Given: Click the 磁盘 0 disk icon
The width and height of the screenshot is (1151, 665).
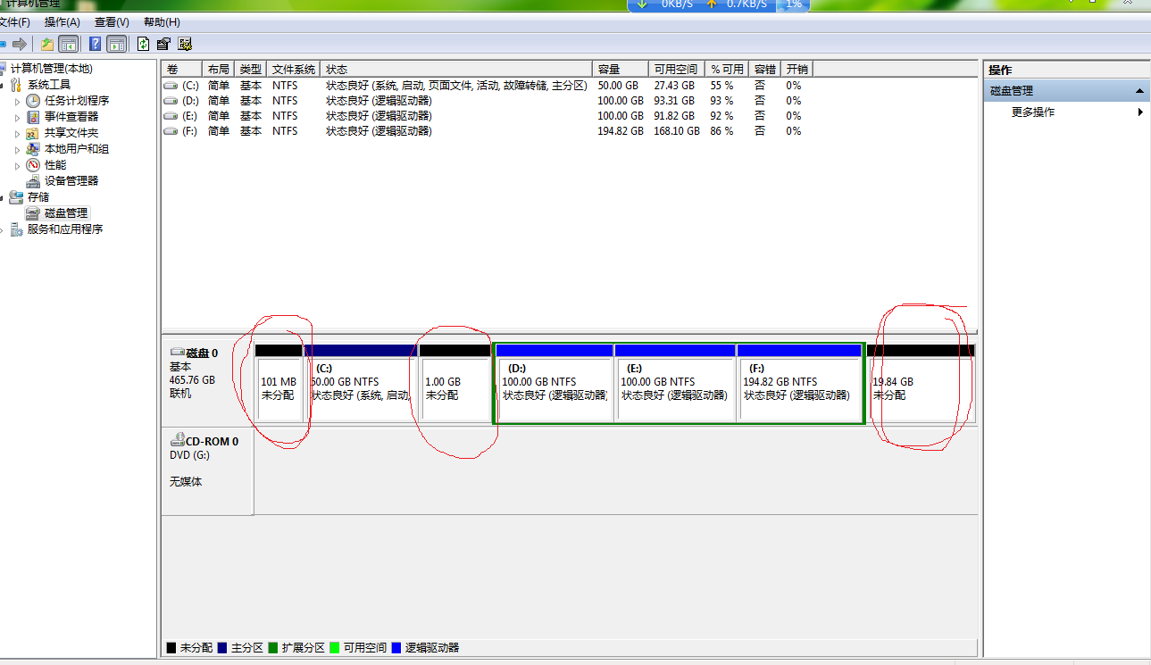Looking at the screenshot, I should (177, 353).
